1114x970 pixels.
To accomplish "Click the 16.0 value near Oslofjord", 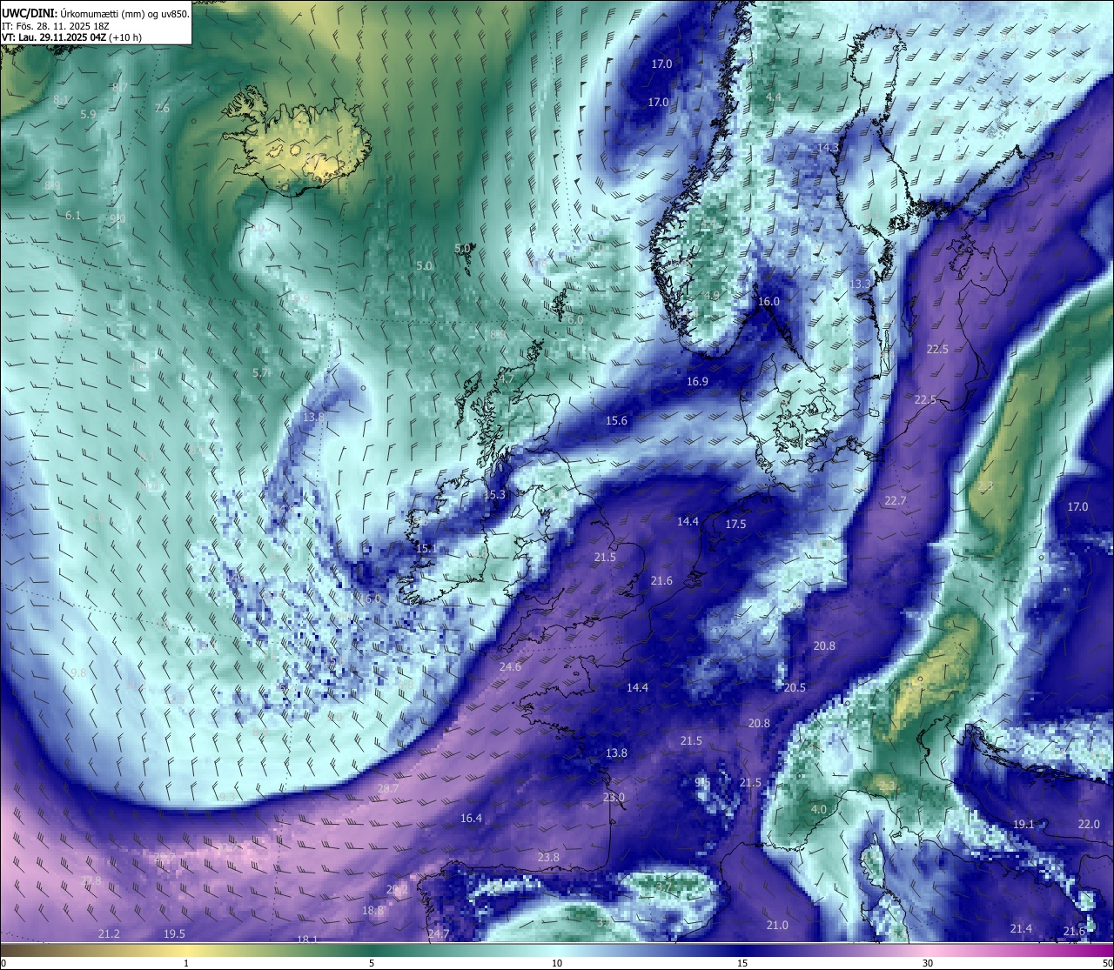I will pyautogui.click(x=768, y=302).
